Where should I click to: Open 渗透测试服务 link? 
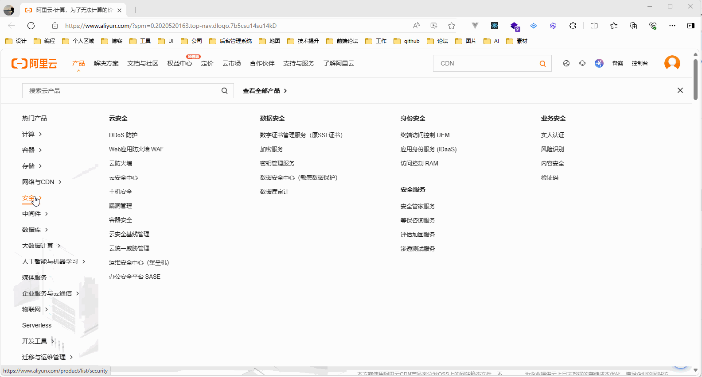click(x=417, y=249)
